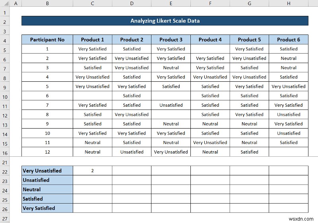This screenshot has height=223, width=318.
Task: Click empty Product 6 cell for participant 12
Action: tap(289, 152)
